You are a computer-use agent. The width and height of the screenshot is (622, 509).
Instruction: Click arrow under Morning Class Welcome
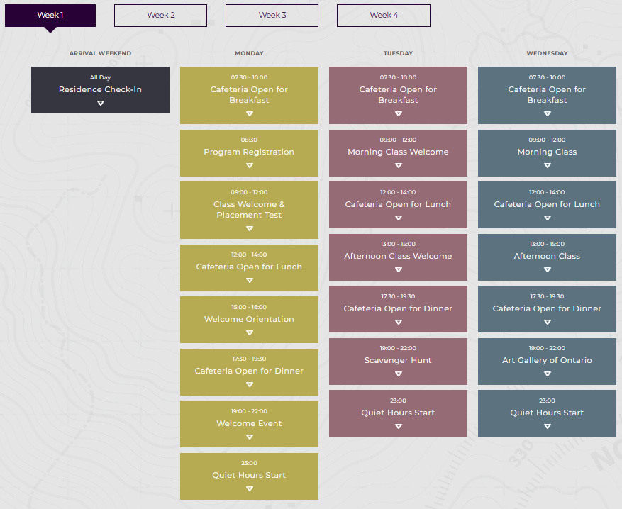click(x=398, y=166)
